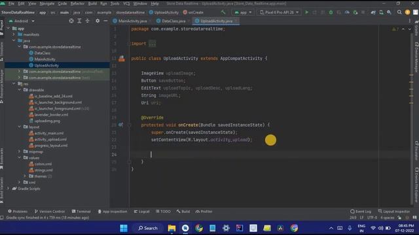419x235 pixels.
Task: Select colors.xml in values folder
Action: 43,164
